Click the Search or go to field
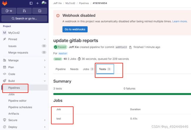The height and width of the screenshot is (130, 191). pyautogui.click(x=24, y=18)
